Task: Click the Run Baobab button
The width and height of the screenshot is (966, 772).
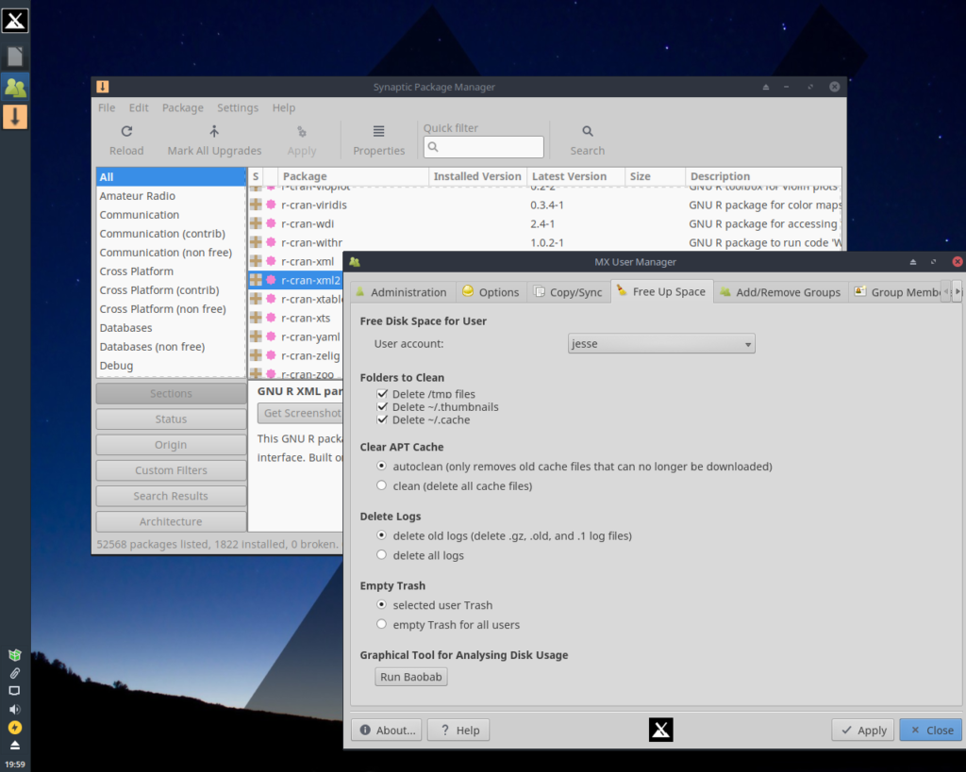Action: (x=411, y=677)
